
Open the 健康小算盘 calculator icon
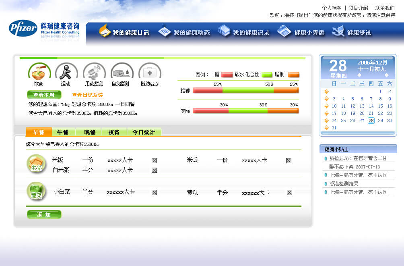click(284, 31)
